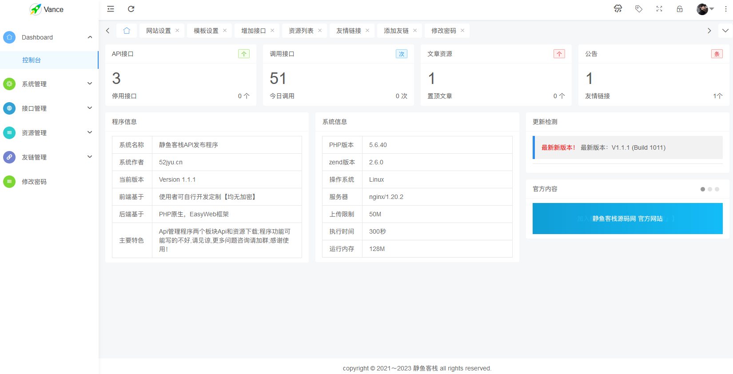Viewport: 733px width, 374px height.
Task: Click the tag icon in the header
Action: [639, 9]
